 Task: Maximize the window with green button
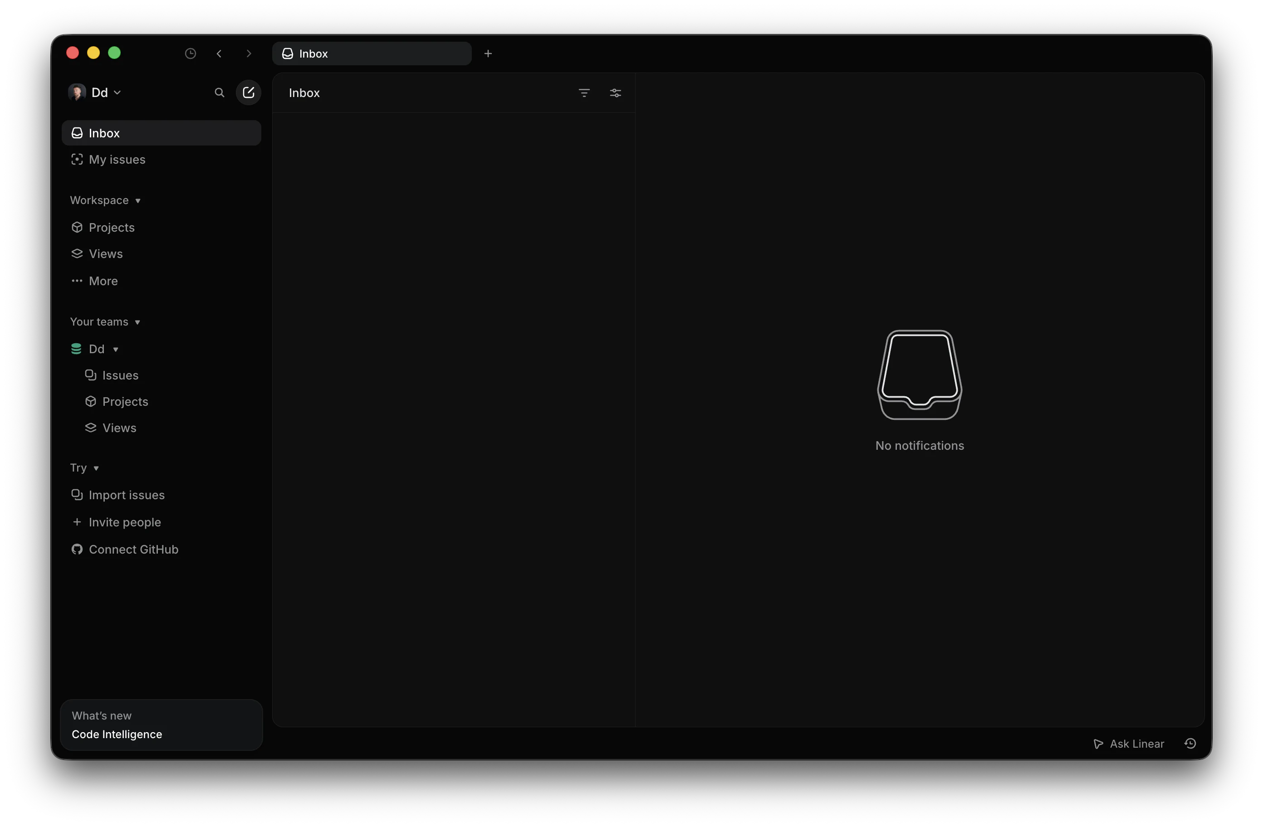pyautogui.click(x=114, y=53)
